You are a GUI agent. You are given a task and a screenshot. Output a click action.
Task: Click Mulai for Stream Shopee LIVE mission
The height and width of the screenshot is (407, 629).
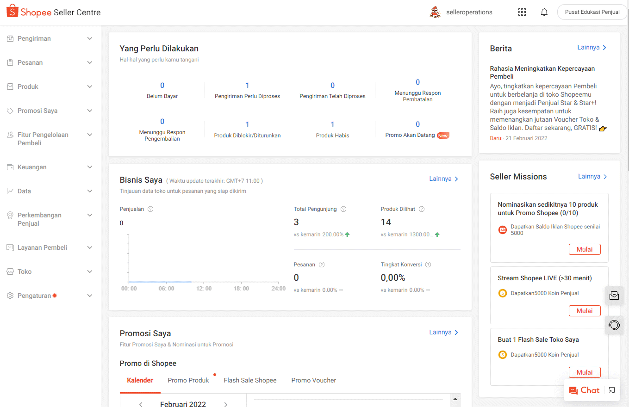tap(585, 311)
